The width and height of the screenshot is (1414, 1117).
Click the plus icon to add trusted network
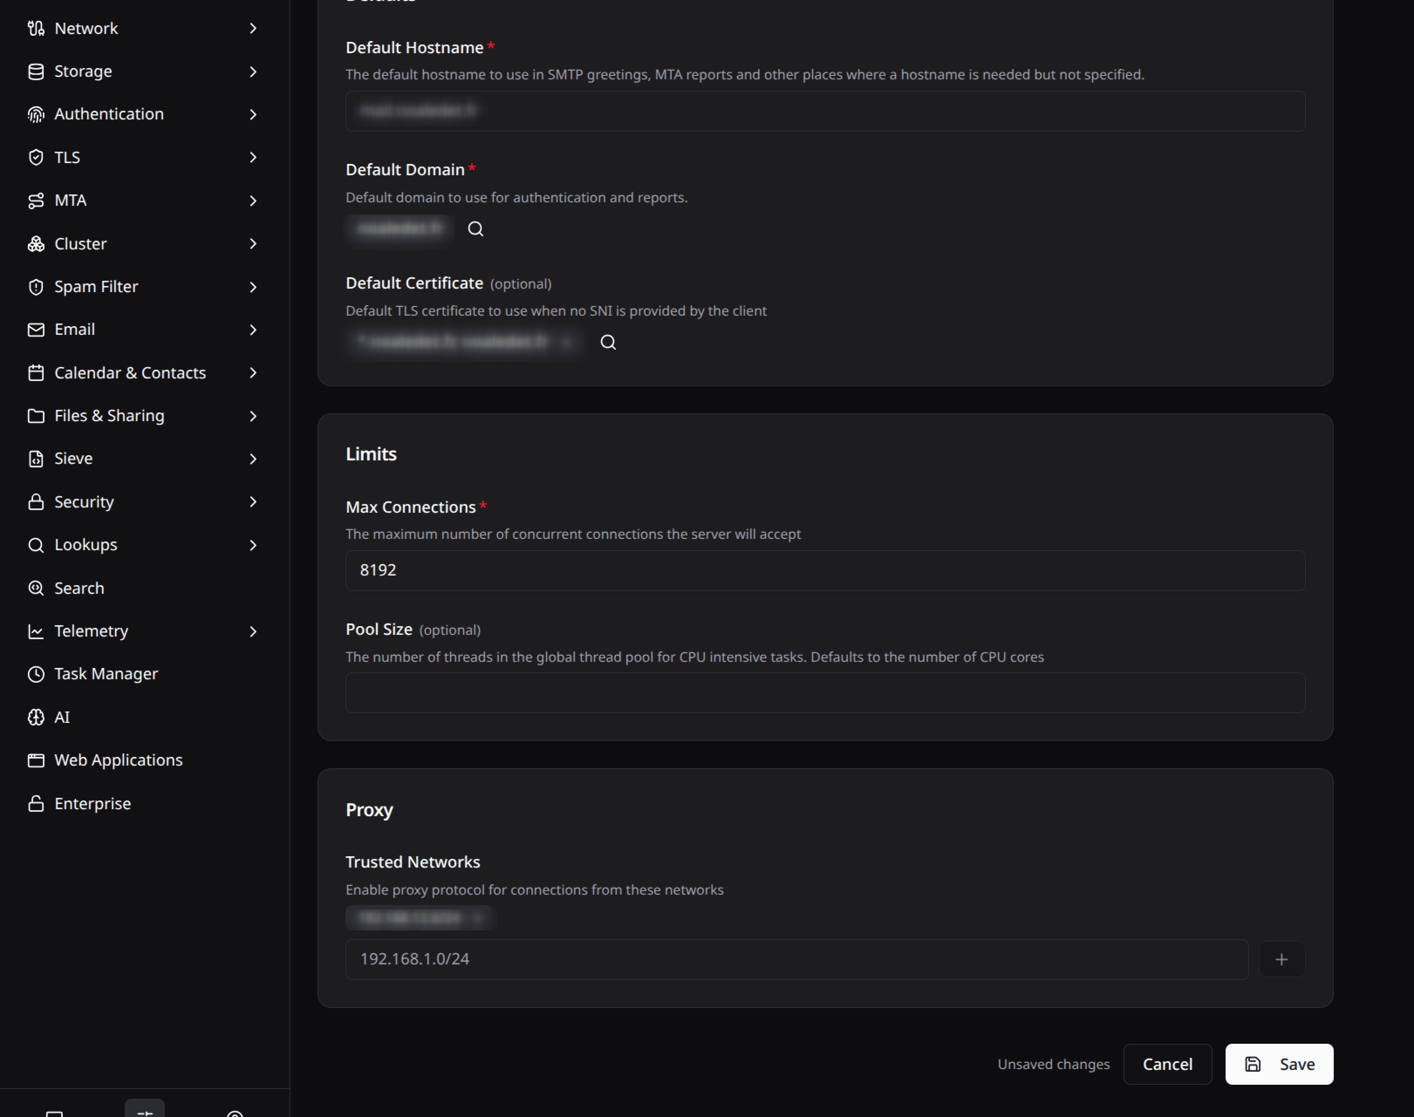(1281, 959)
